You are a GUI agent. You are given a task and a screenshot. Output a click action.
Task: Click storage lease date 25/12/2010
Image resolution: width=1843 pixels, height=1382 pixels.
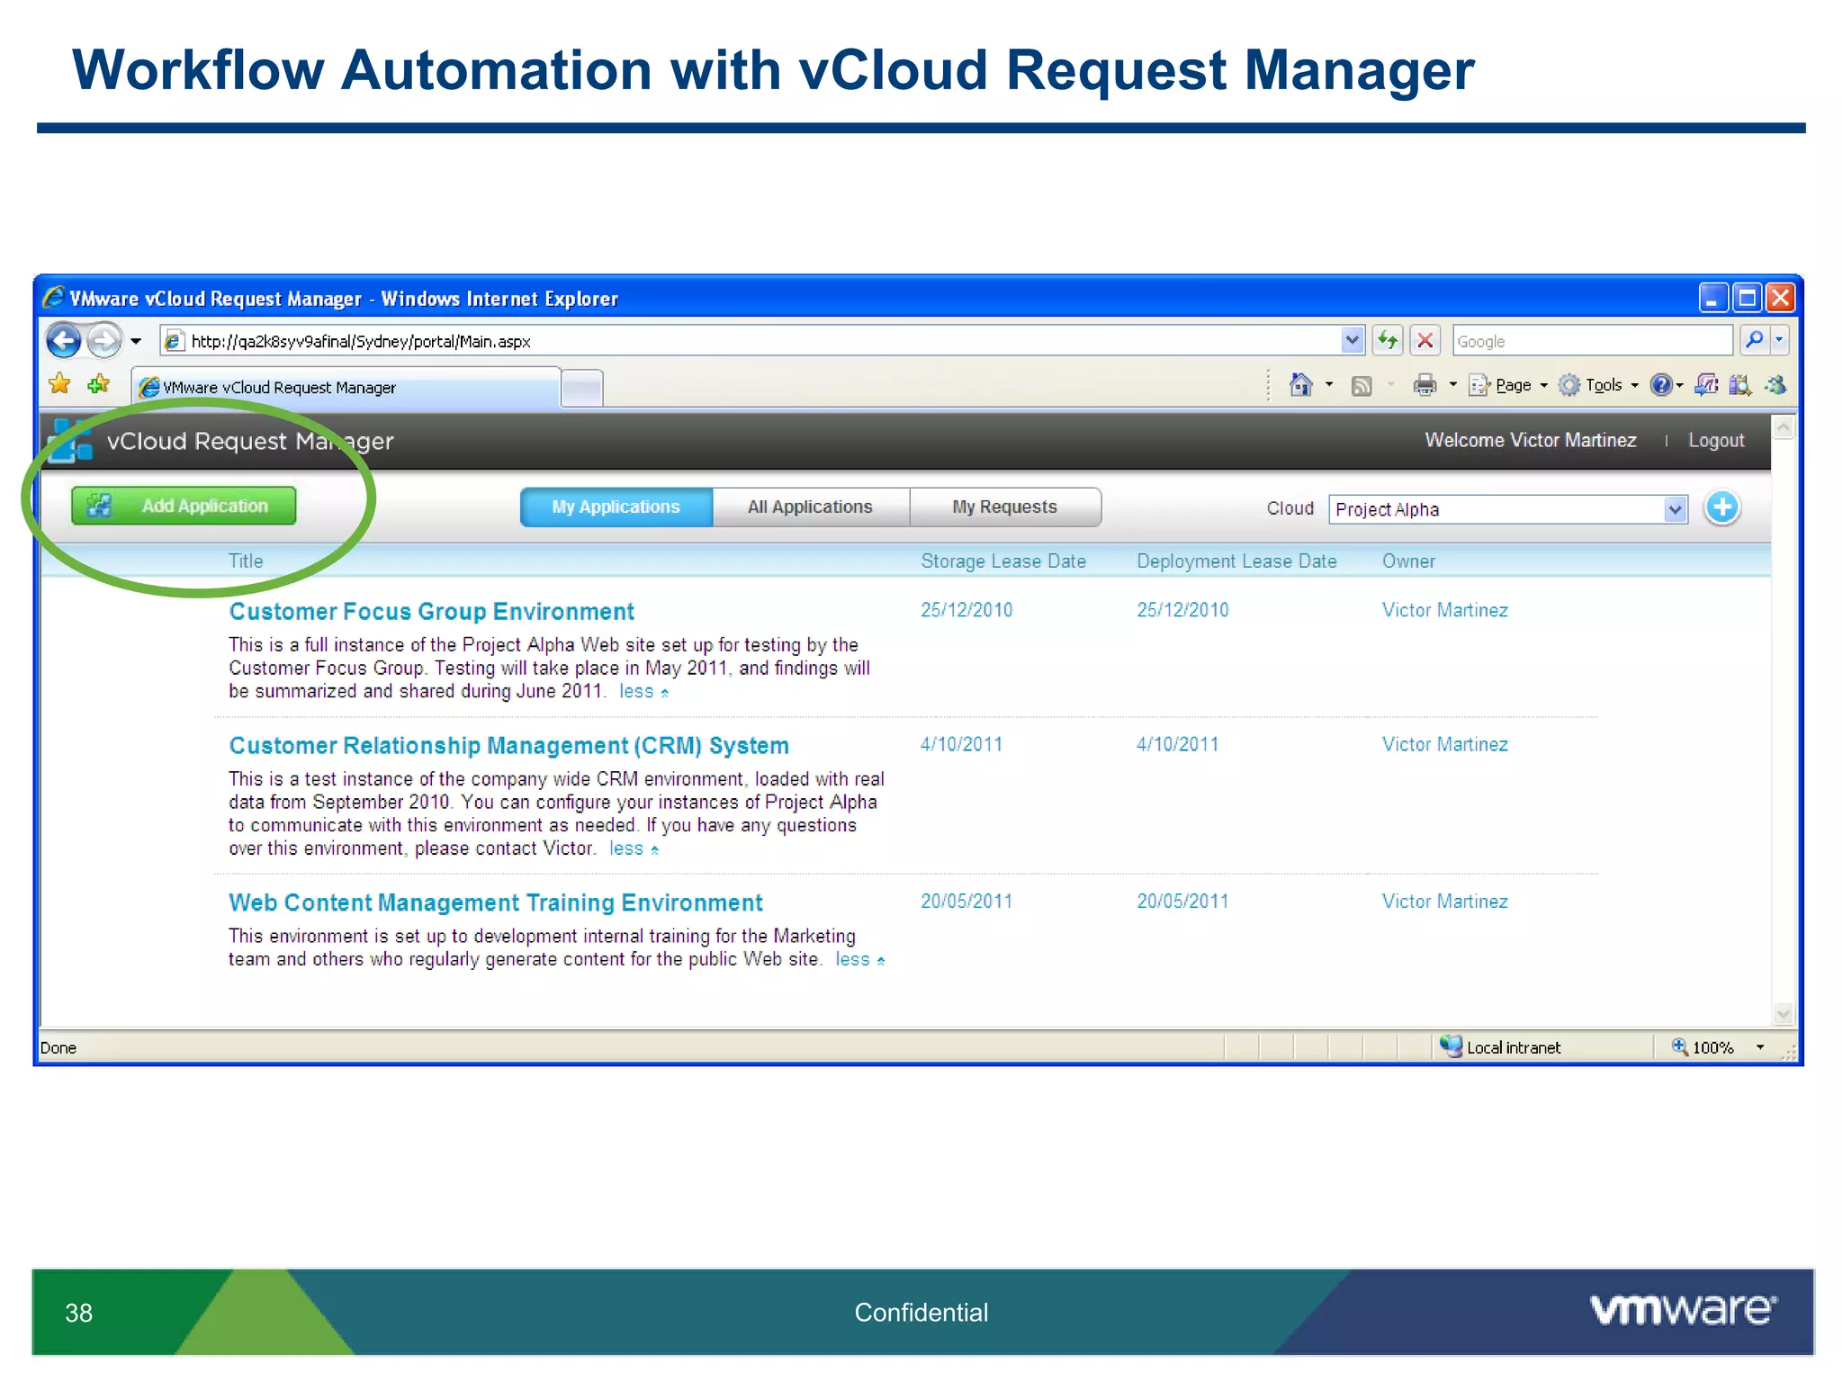click(966, 610)
